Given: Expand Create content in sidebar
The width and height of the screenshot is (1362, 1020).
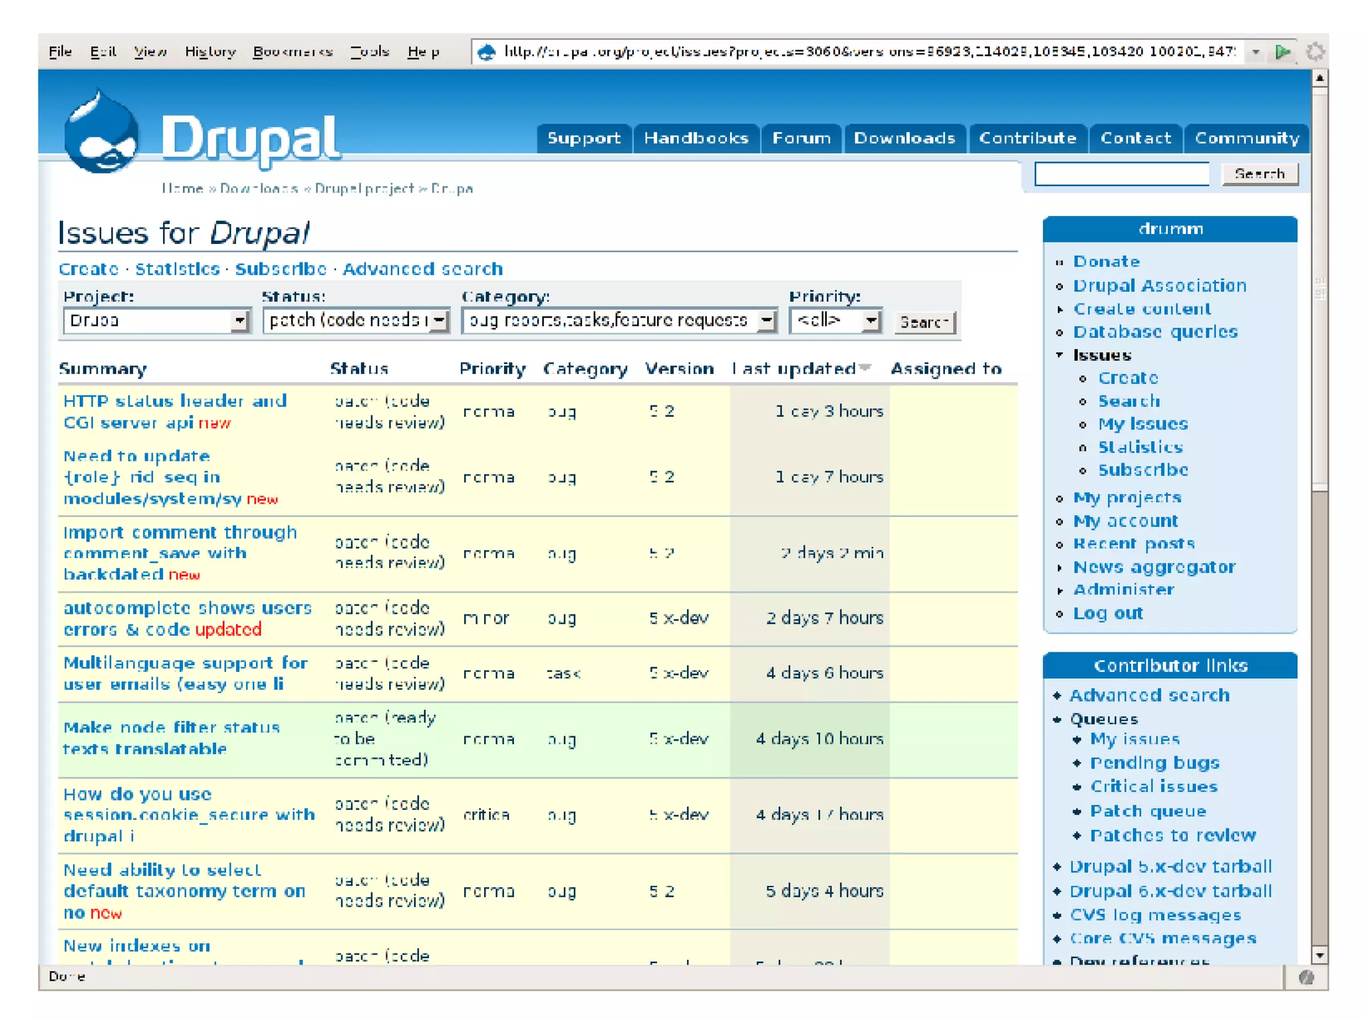Looking at the screenshot, I should click(x=1060, y=309).
